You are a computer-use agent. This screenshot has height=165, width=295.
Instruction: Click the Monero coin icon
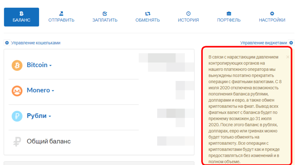17,90
